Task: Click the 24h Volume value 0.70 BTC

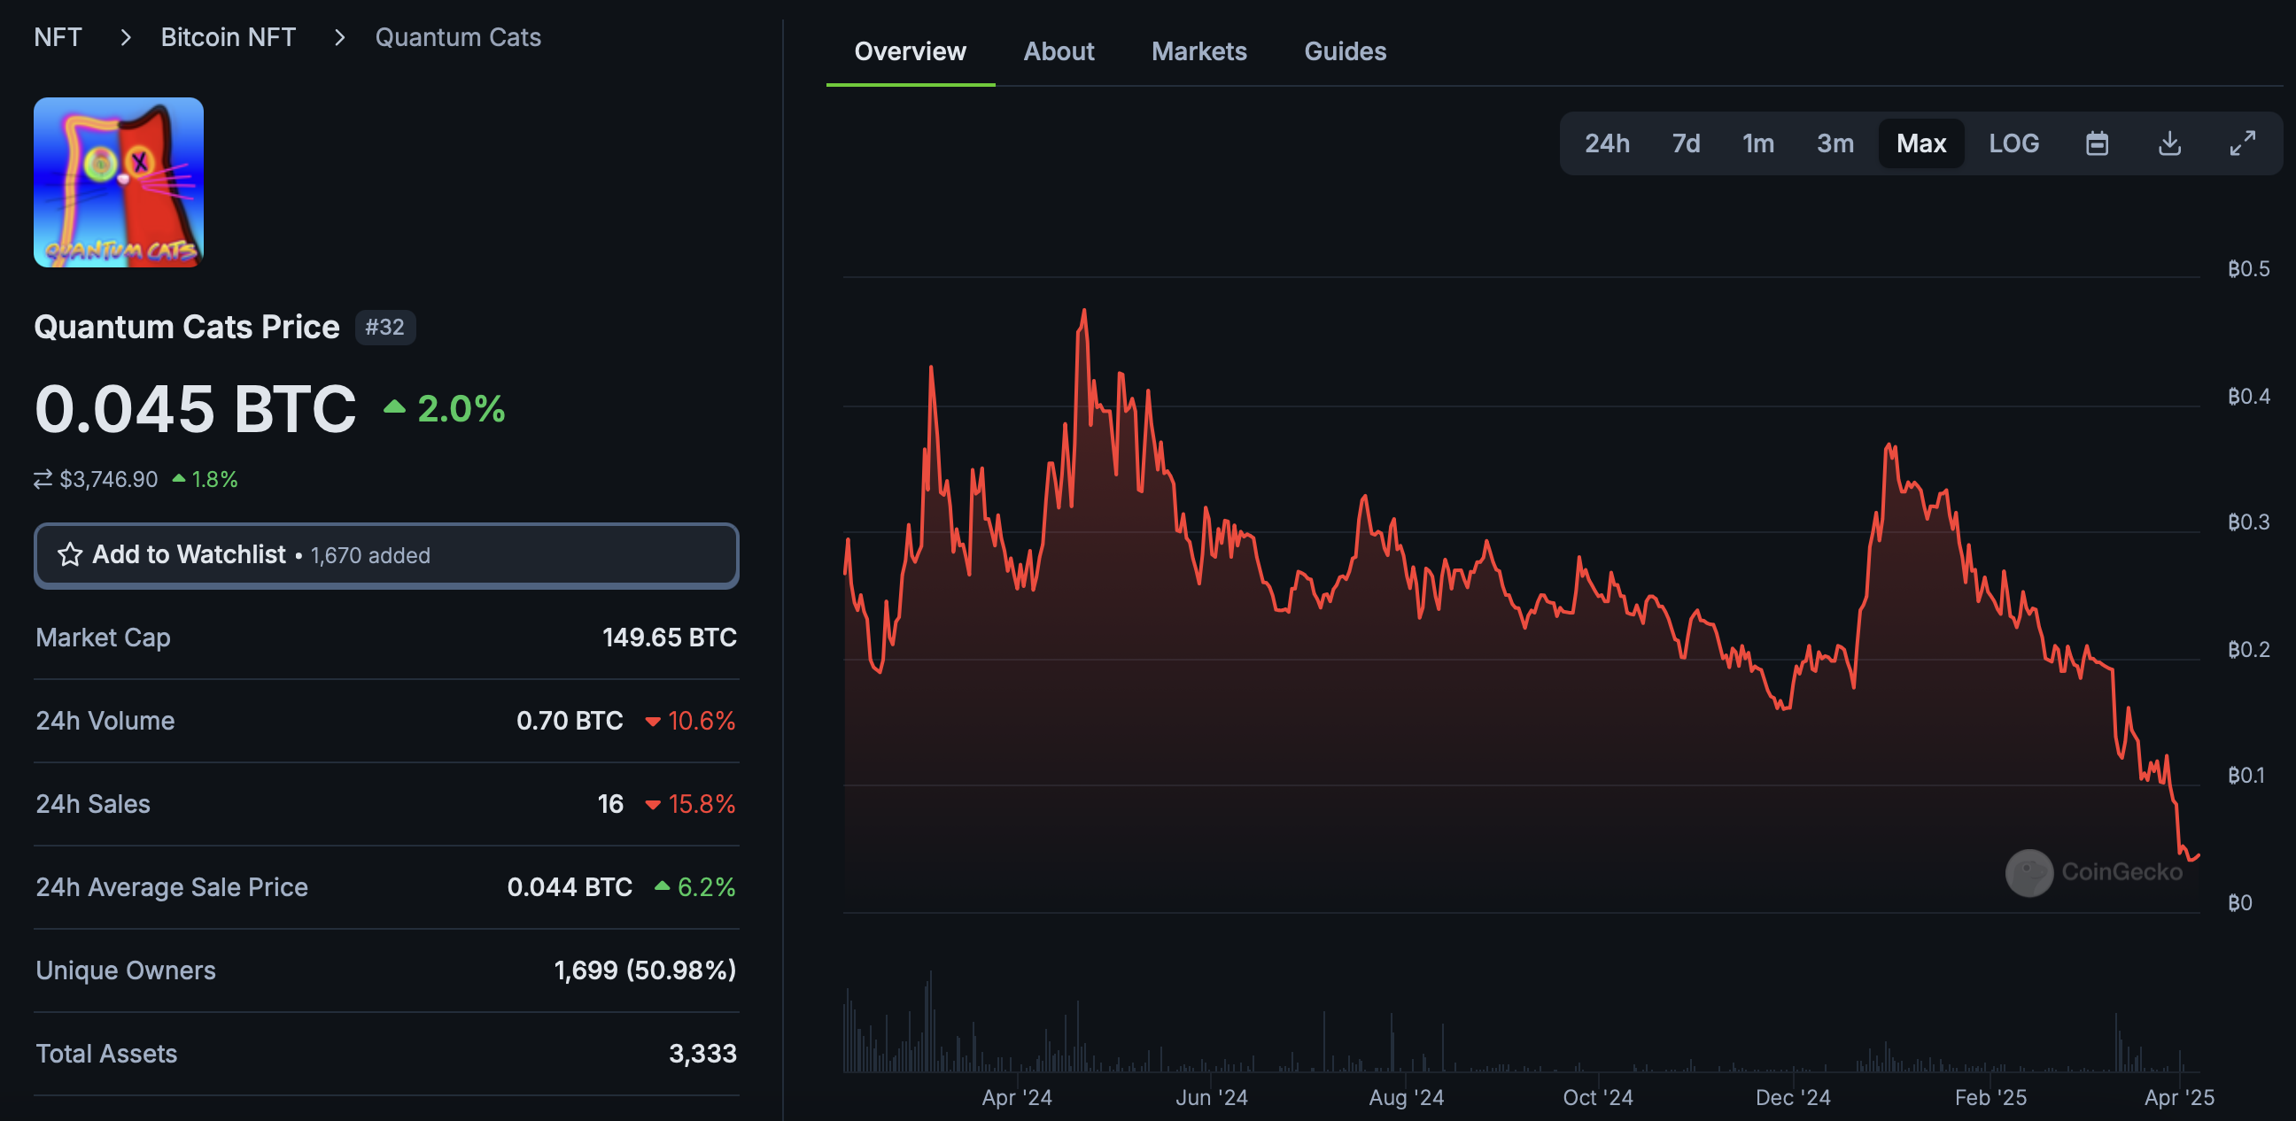Action: 570,720
